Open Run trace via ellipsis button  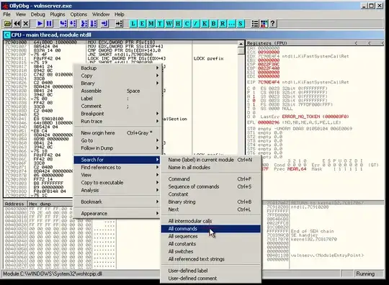point(231,24)
